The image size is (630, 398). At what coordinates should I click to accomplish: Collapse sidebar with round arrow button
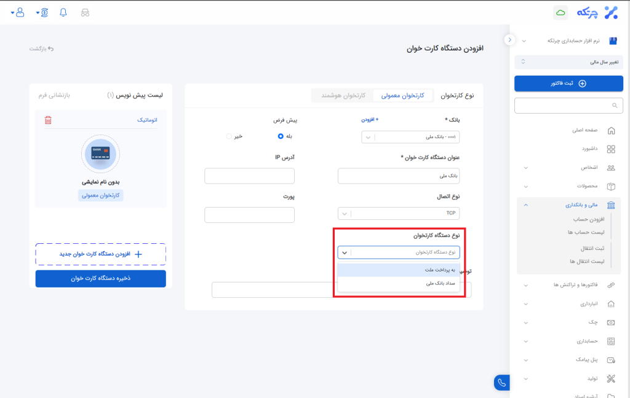(x=509, y=39)
